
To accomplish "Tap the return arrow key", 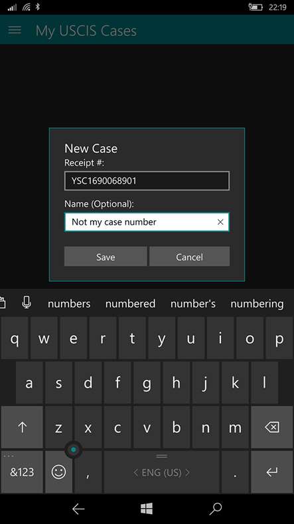I will pos(271,472).
